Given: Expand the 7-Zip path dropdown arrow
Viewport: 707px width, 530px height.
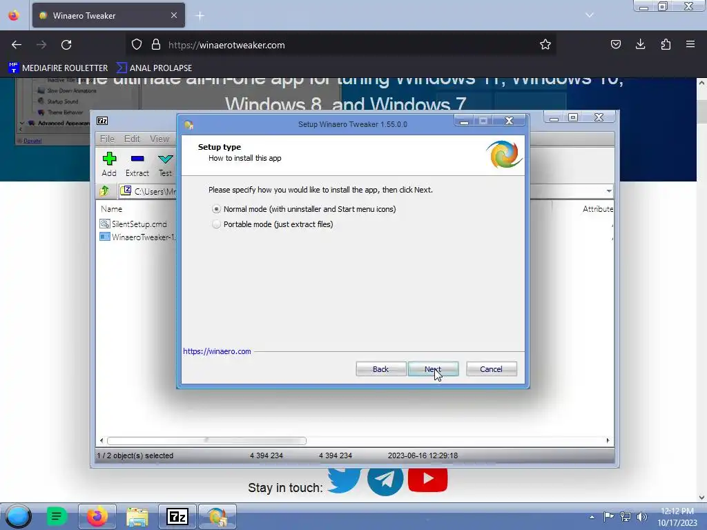Looking at the screenshot, I should click(x=609, y=191).
